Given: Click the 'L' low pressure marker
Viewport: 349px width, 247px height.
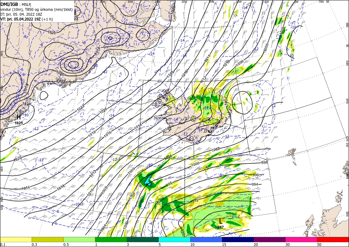Looking at the screenshot, I should click(221, 221).
